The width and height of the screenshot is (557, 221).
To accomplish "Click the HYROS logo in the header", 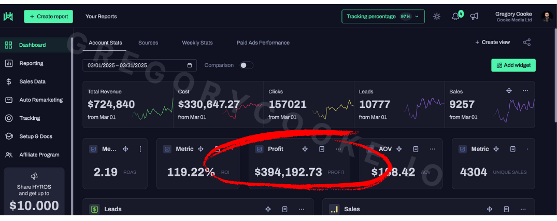I will point(8,17).
